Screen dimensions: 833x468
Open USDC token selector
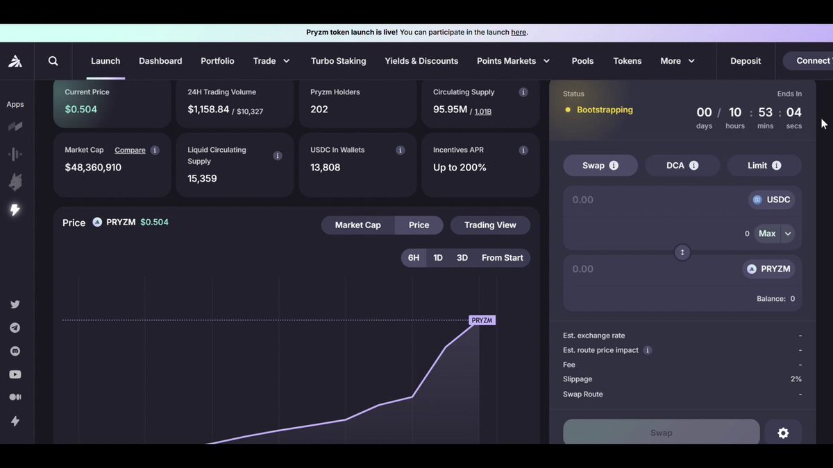[x=771, y=200]
